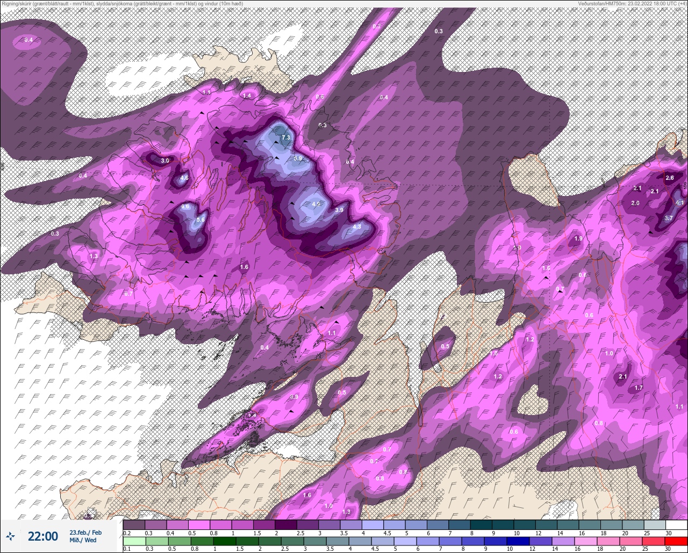Click the 1.9 precipitation value on map
Viewport: 688px width, 553px height.
(578, 238)
